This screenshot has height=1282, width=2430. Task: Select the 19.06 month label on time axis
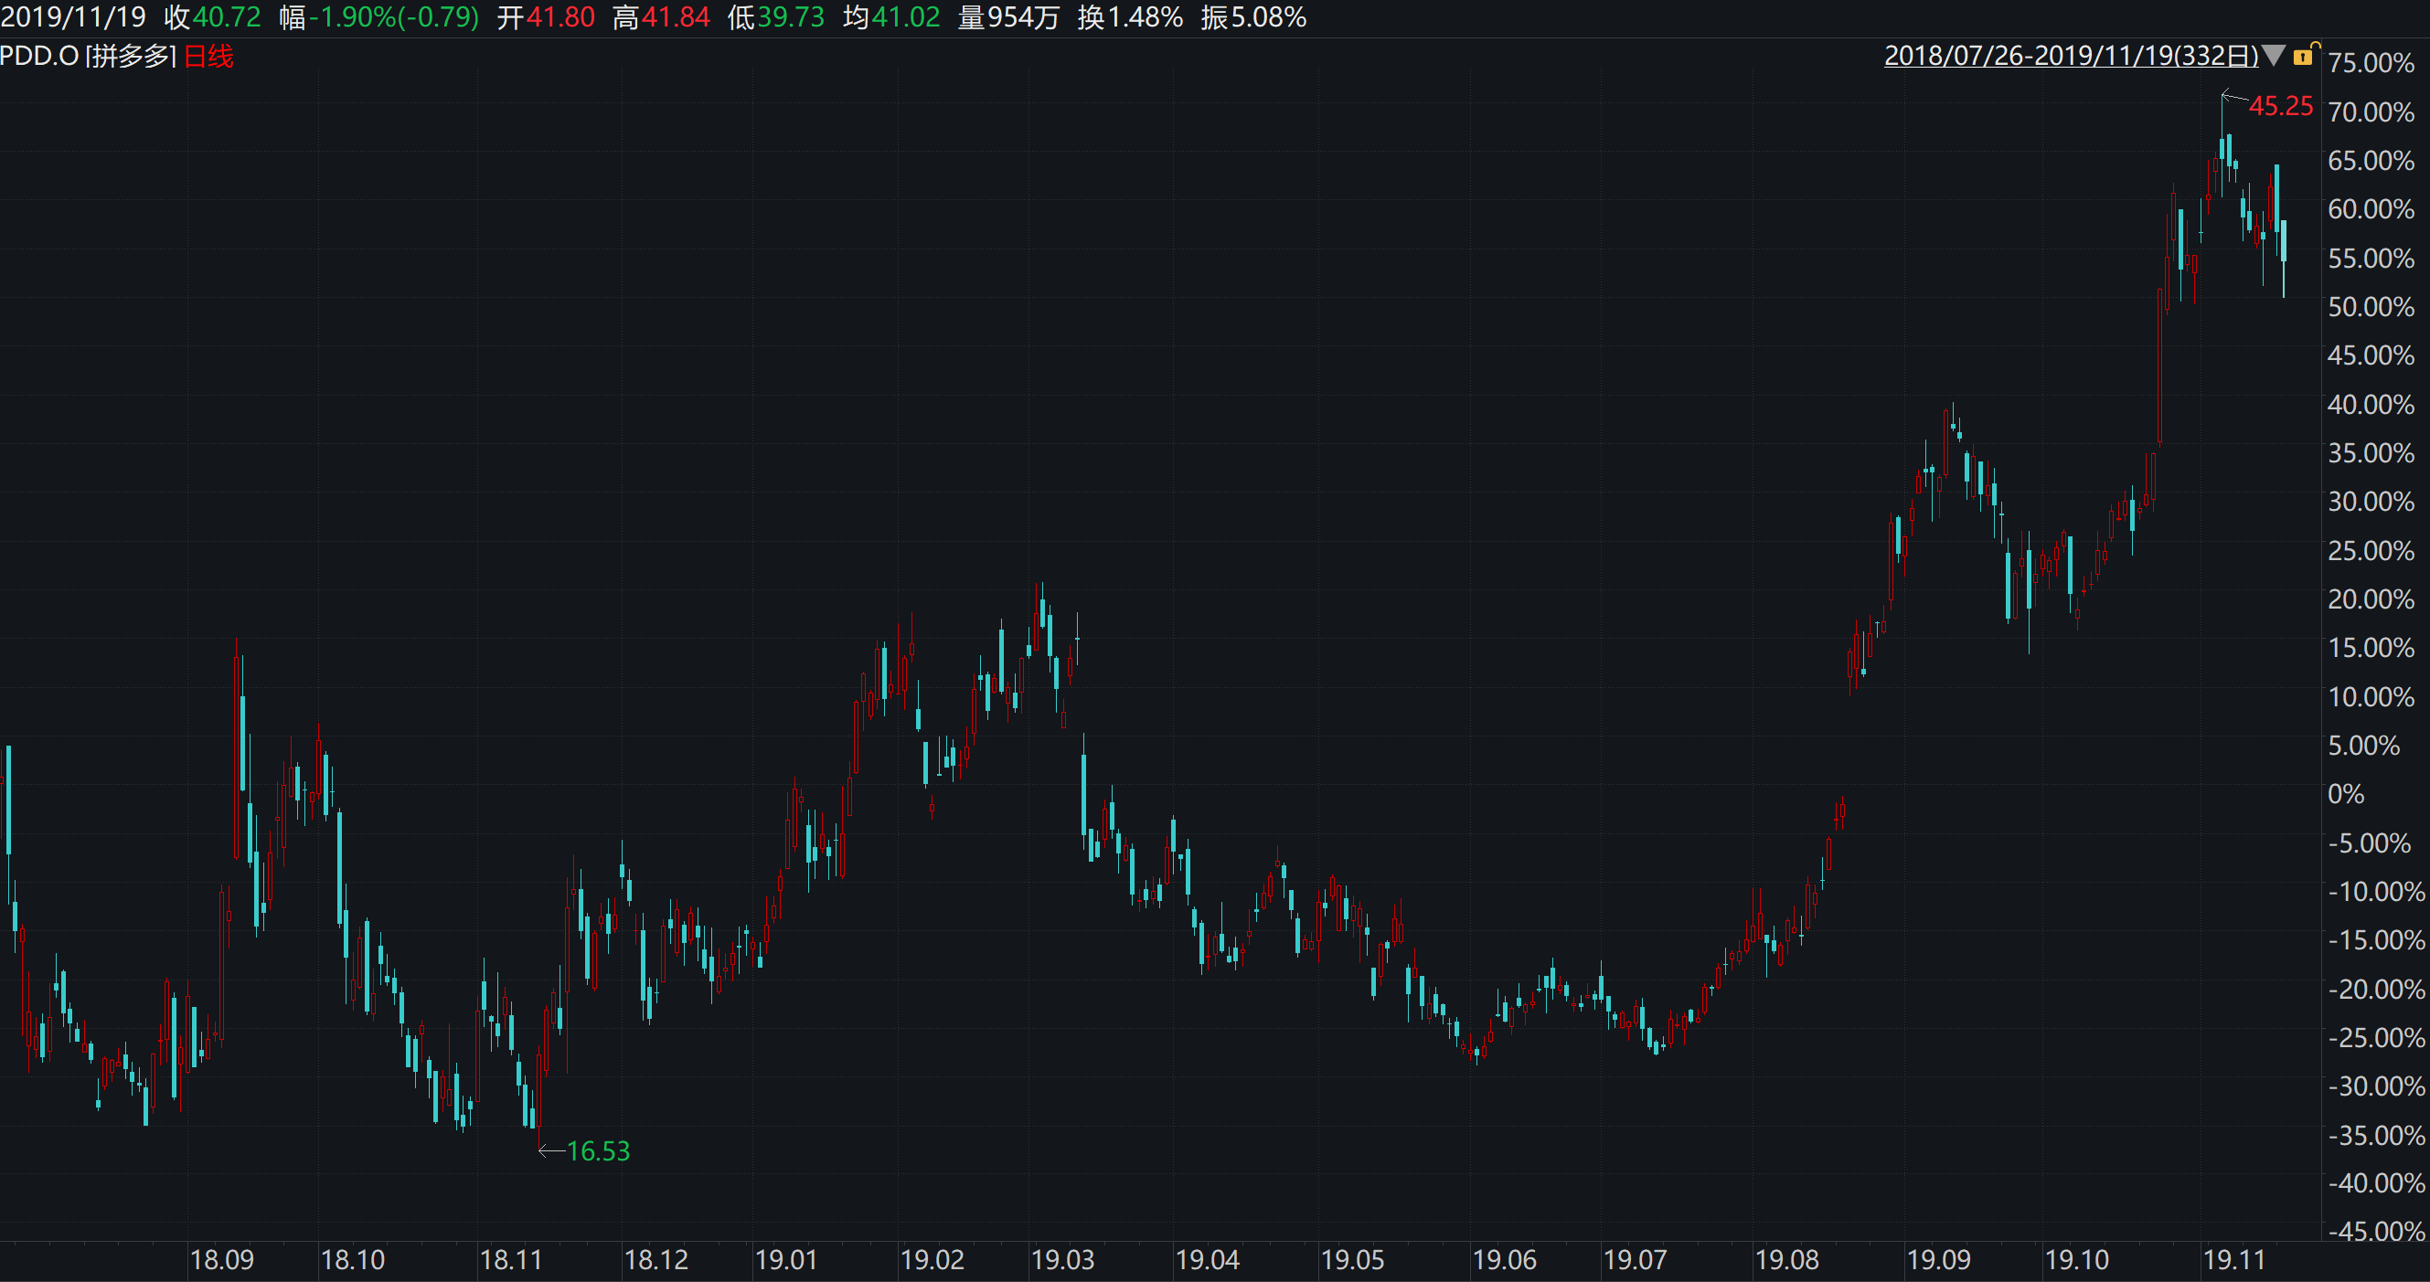click(x=1504, y=1259)
